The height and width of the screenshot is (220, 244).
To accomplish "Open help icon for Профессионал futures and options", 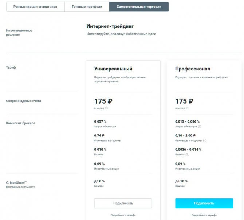I will coord(205,140).
